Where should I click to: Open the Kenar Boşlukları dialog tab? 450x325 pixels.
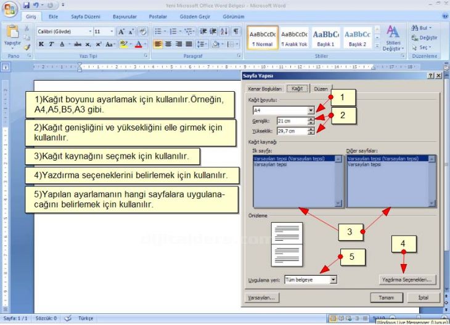coord(264,89)
